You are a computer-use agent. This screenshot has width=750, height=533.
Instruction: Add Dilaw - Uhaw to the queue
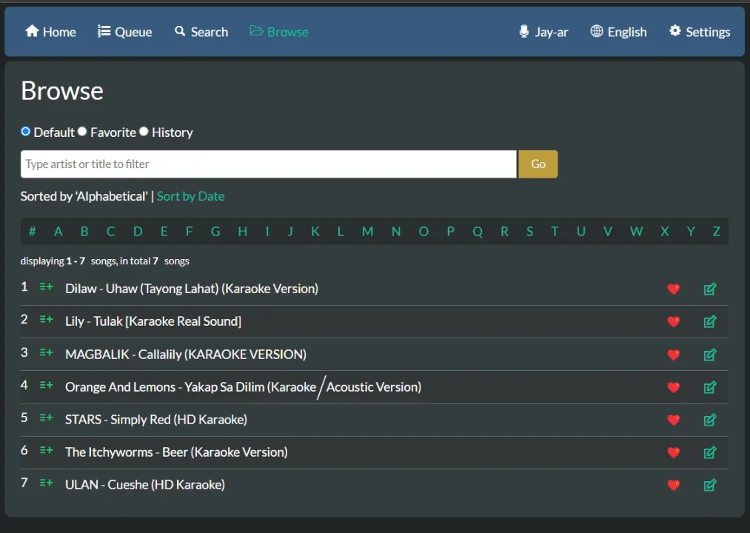[x=47, y=287]
